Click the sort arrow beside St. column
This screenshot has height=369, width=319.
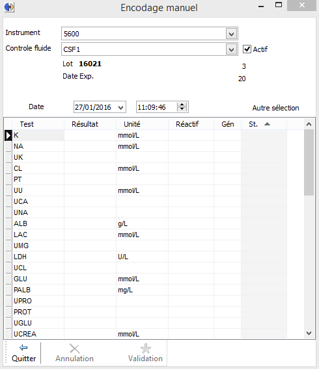267,124
